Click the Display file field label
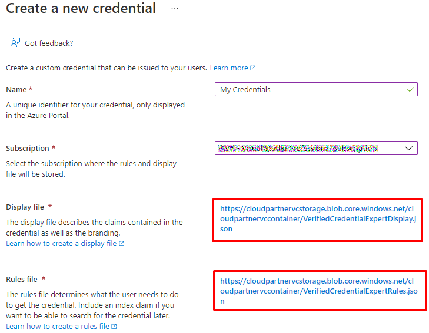The height and width of the screenshot is (333, 429). 26,207
